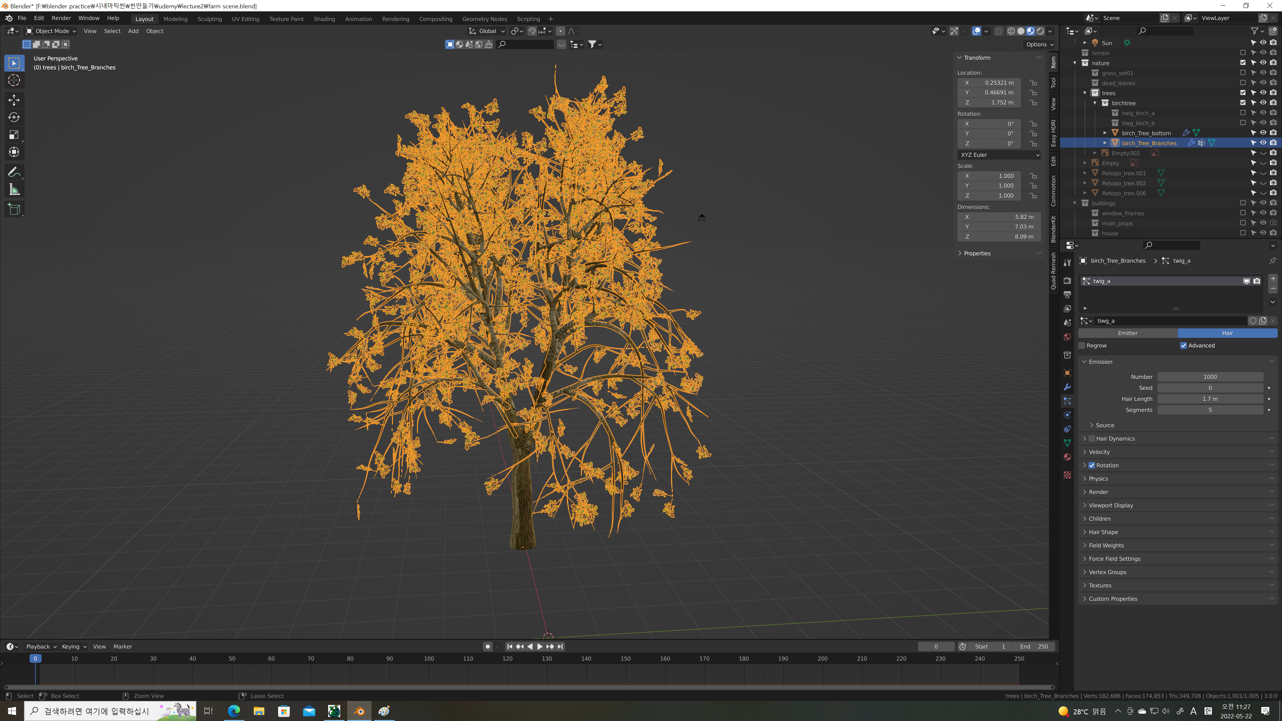1282x721 pixels.
Task: Enable the Regrow checkbox
Action: click(x=1082, y=345)
